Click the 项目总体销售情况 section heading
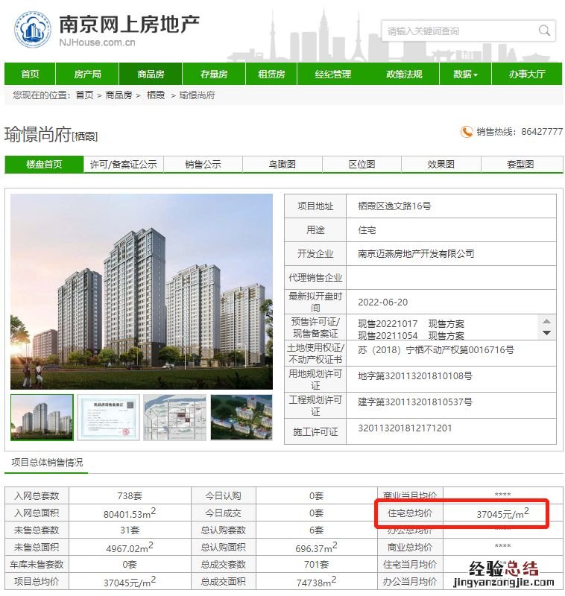 [47, 462]
